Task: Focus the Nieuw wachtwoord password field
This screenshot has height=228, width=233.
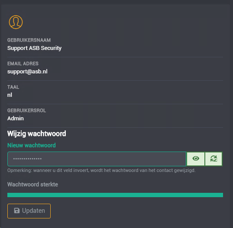Action: [97, 159]
